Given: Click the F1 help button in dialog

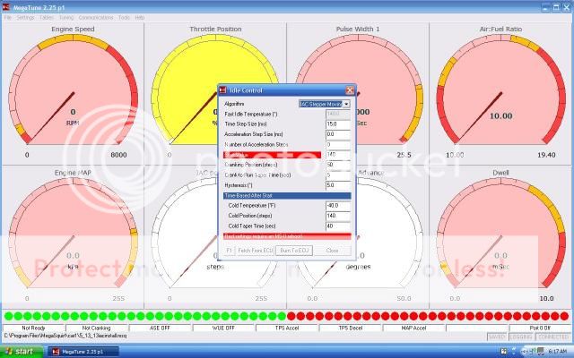Looking at the screenshot, I should click(229, 251).
